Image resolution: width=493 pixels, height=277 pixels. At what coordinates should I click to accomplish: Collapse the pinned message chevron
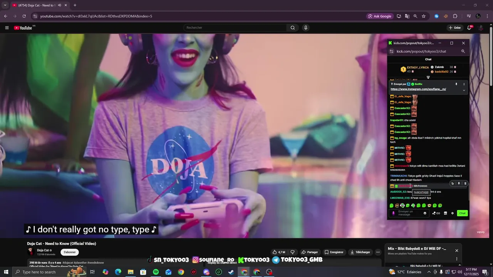point(464,90)
